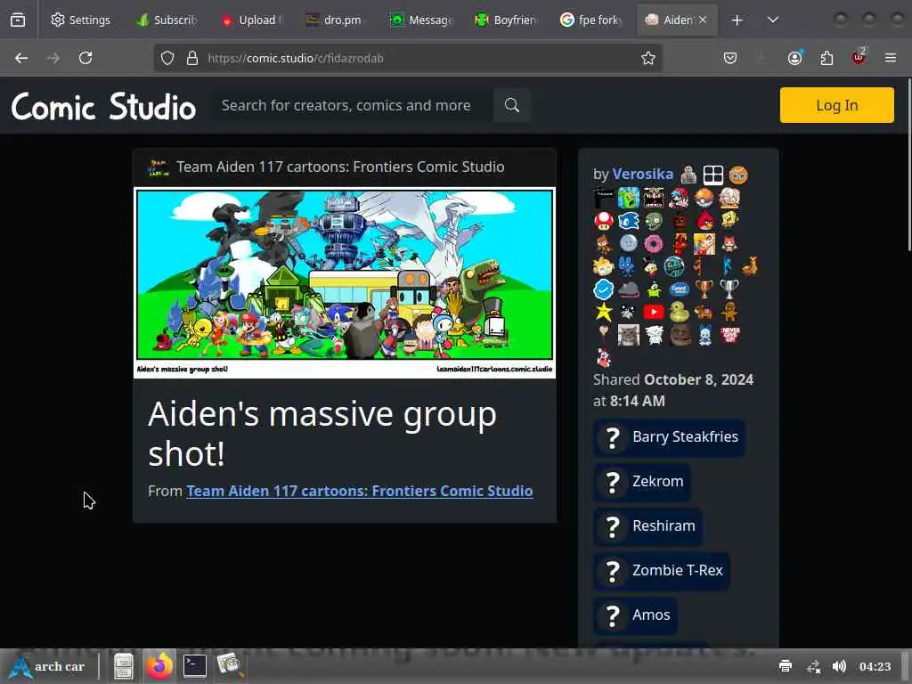Open uBlock Origin extension icon
This screenshot has width=912, height=684.
pyautogui.click(x=859, y=57)
